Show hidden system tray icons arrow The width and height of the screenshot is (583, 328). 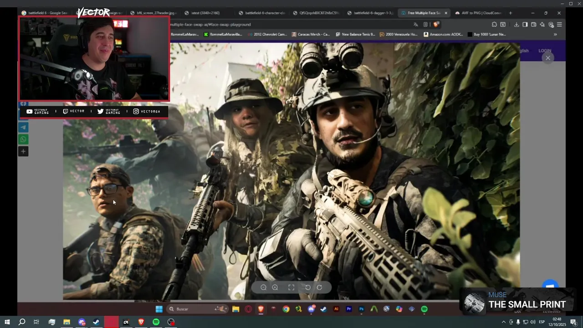click(x=503, y=322)
